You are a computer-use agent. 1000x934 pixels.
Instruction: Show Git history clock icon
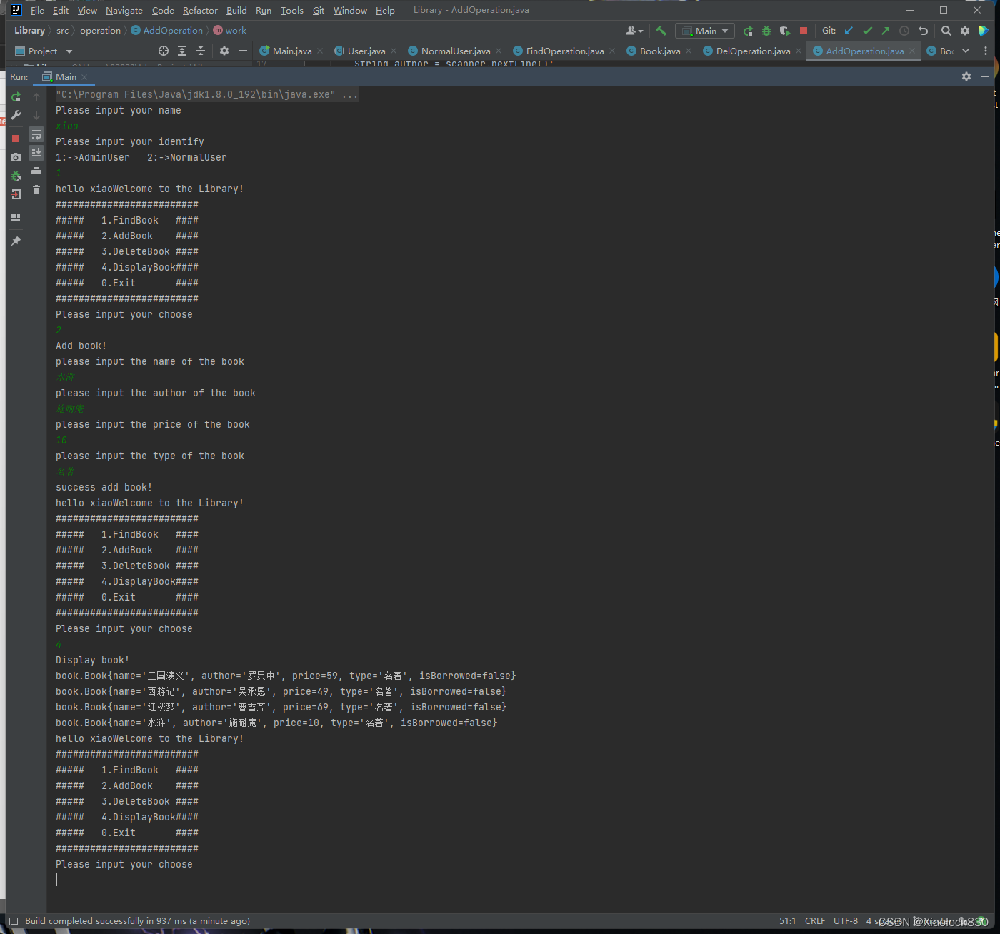[x=904, y=31]
